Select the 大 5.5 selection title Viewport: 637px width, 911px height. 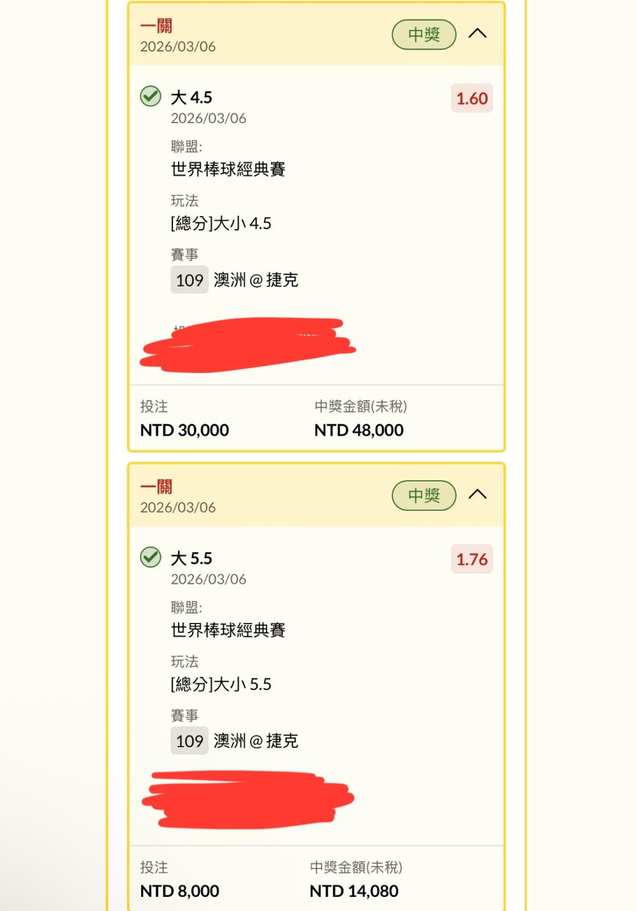(191, 558)
